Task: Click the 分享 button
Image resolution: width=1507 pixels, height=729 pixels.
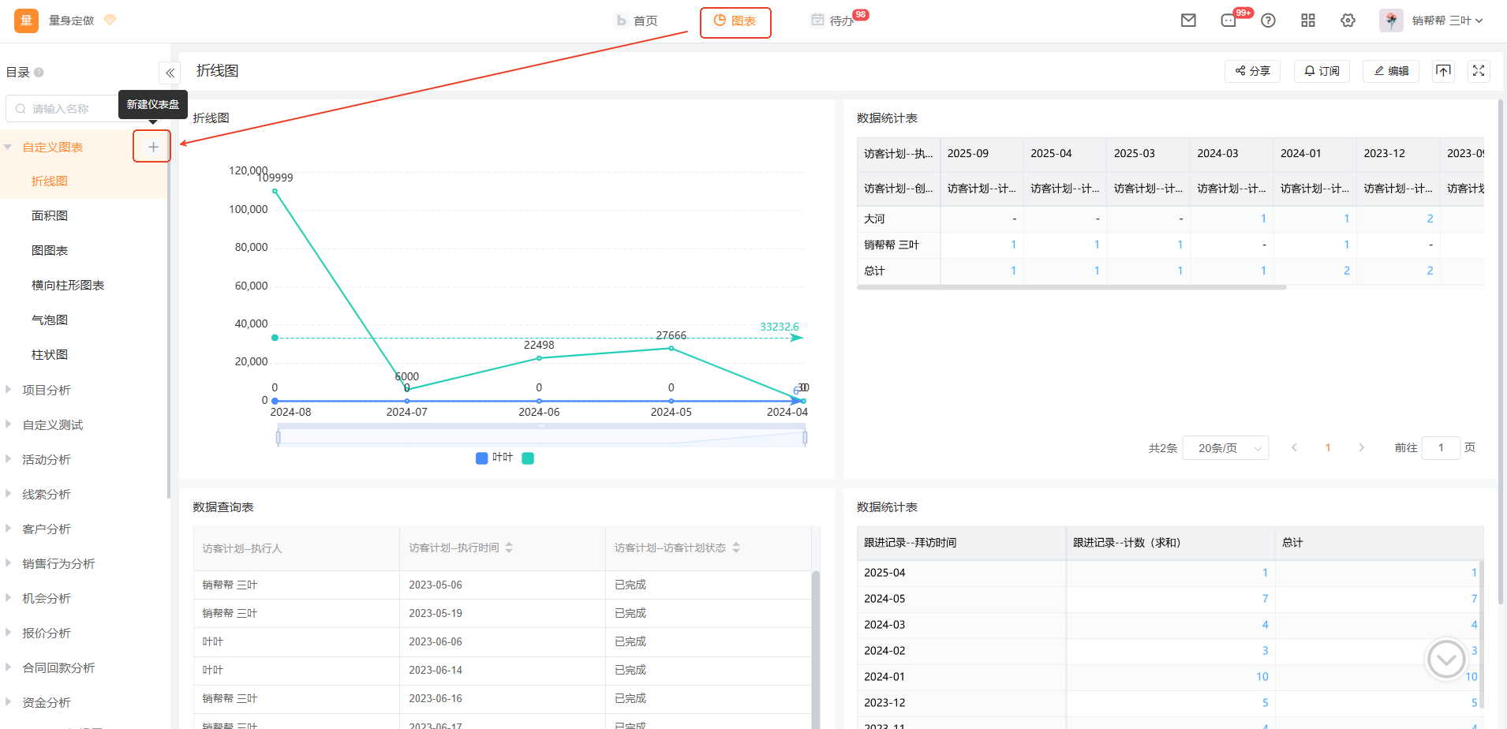Action: 1252,71
